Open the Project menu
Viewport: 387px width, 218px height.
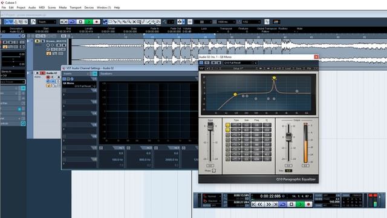(21, 7)
